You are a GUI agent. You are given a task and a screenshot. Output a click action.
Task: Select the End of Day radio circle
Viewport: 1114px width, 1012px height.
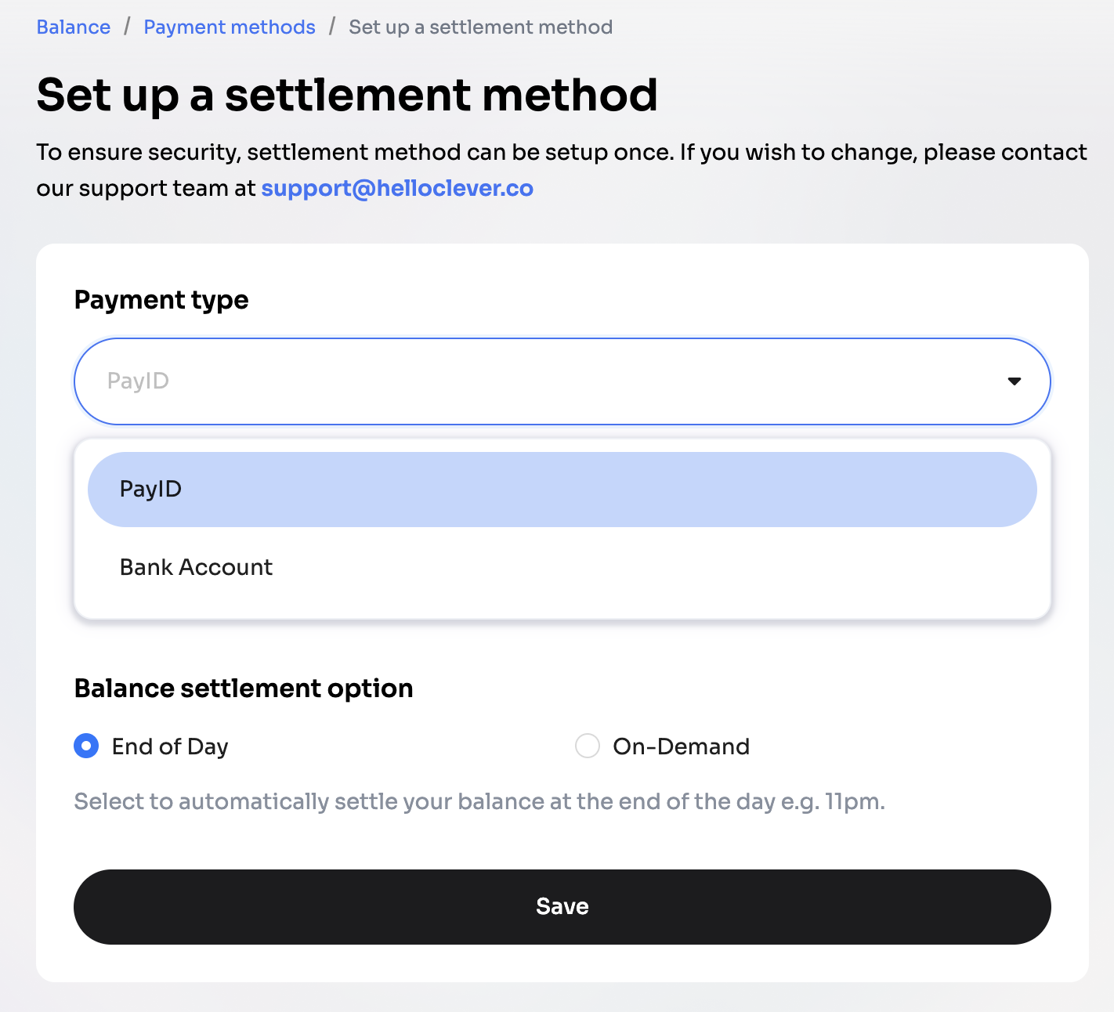point(86,746)
